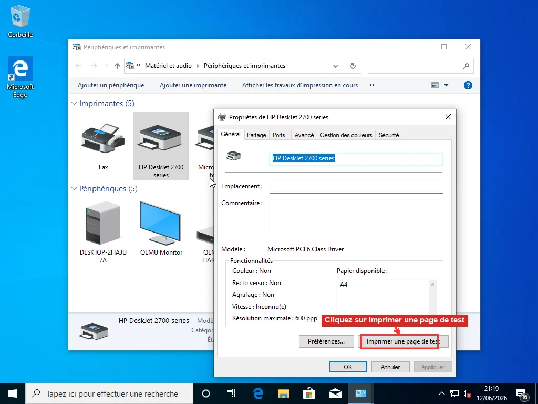Switch to the Ports tab
This screenshot has height=404, width=538.
pos(278,135)
